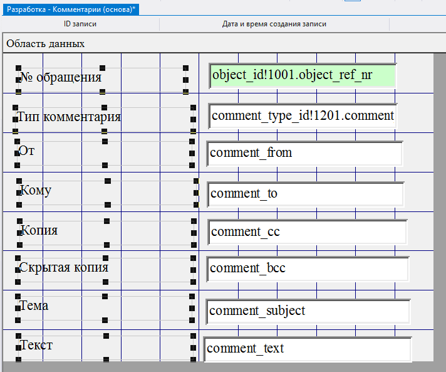Select the 'Текст' label

(x=36, y=346)
